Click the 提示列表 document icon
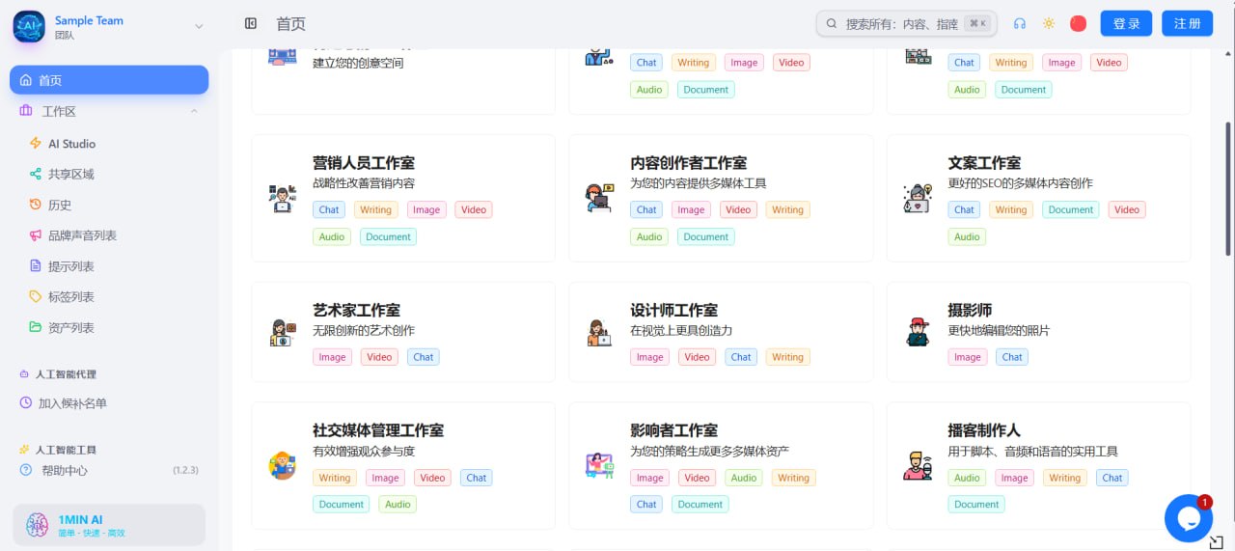Viewport: 1235px width, 551px height. click(36, 266)
